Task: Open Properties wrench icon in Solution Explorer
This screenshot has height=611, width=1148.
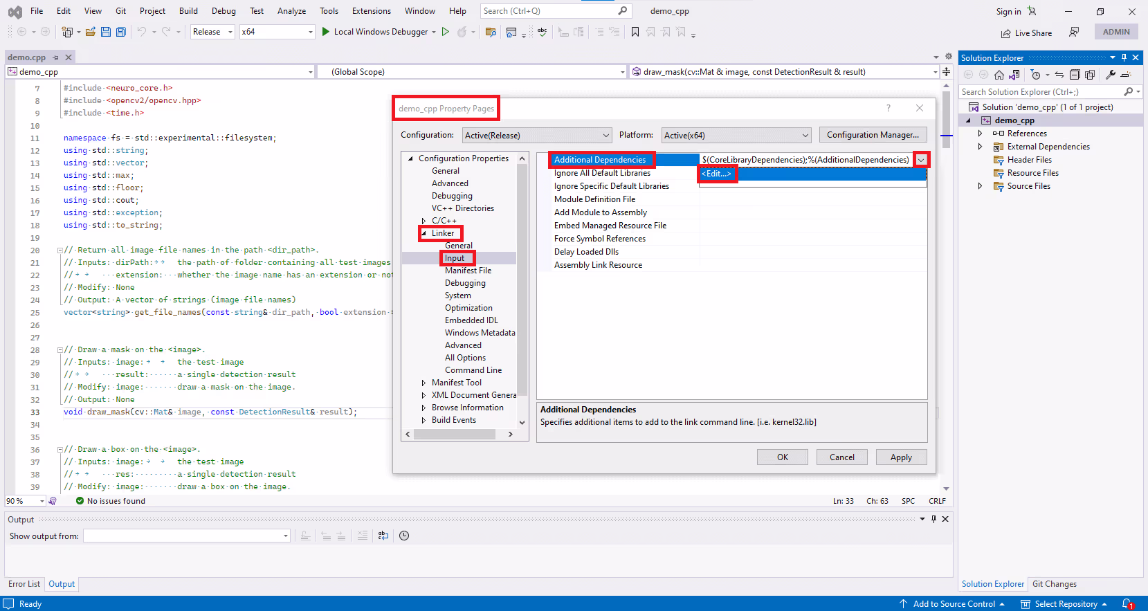Action: 1111,75
